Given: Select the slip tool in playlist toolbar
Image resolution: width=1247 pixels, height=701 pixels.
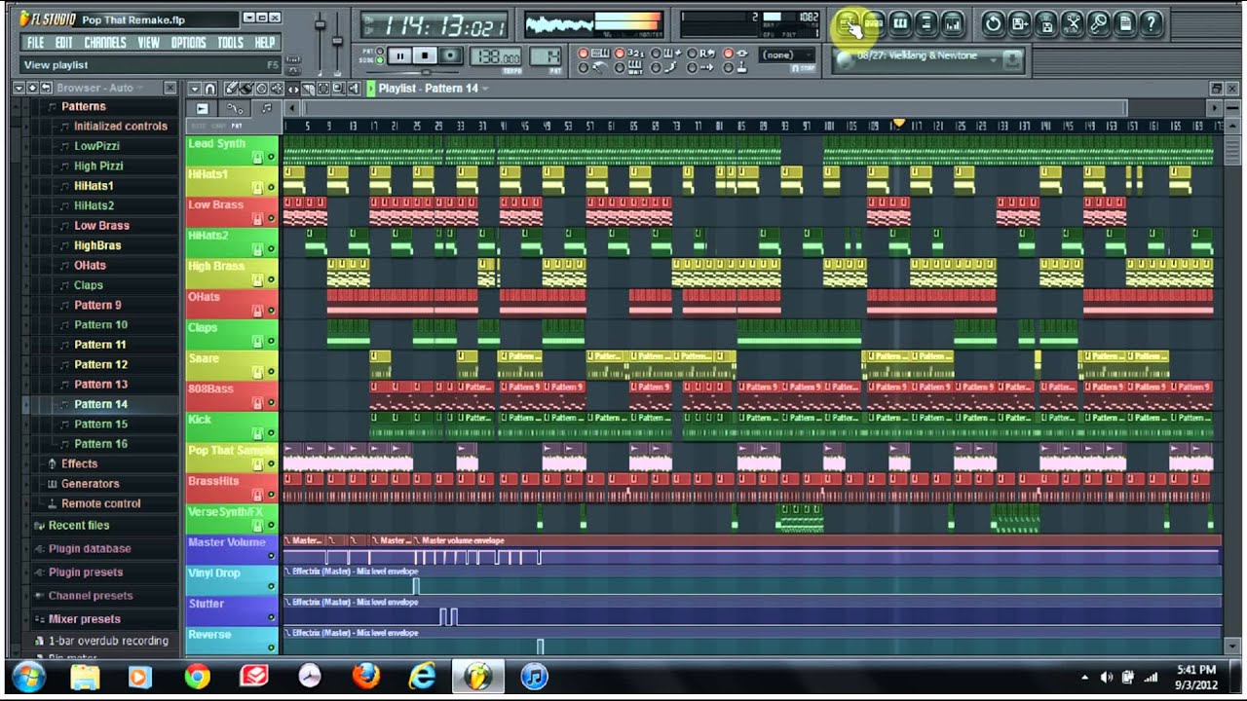Looking at the screenshot, I should coord(293,89).
